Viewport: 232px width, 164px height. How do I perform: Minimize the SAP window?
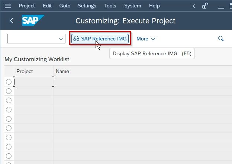(x=221, y=8)
